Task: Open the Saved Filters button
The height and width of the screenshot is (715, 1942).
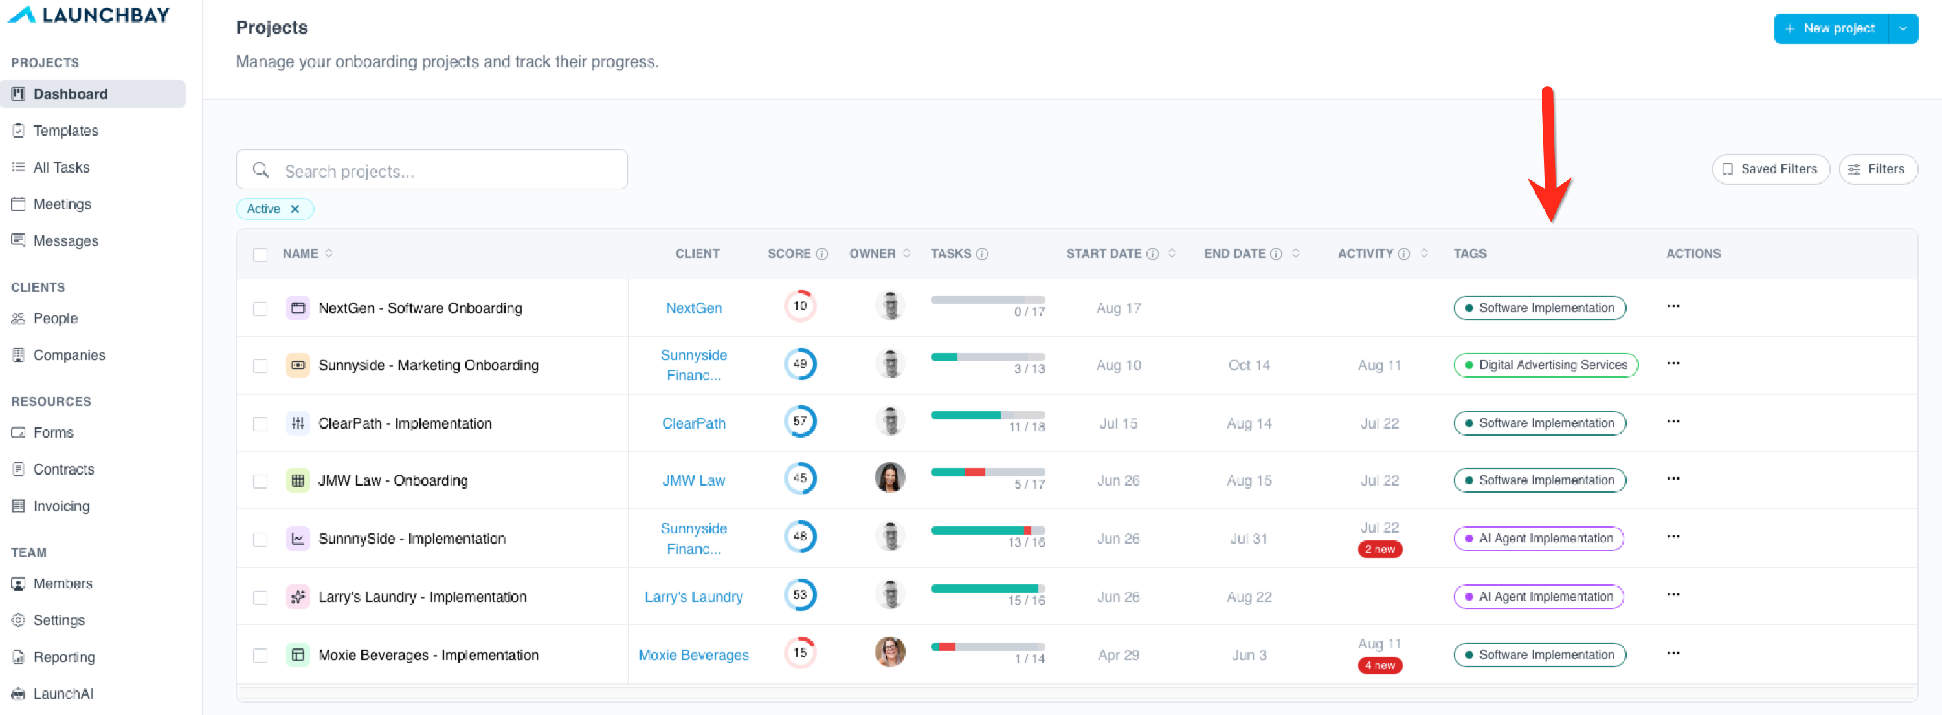Action: pos(1770,169)
